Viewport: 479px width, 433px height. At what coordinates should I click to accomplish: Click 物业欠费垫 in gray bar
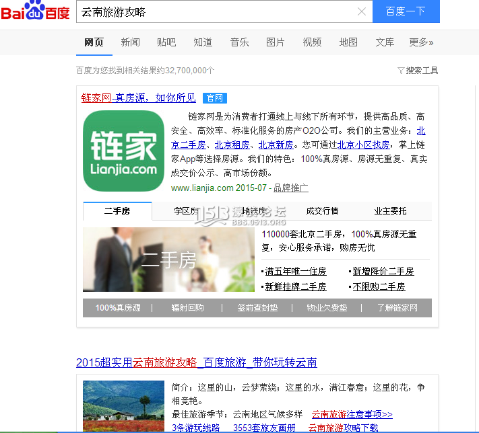pos(327,308)
